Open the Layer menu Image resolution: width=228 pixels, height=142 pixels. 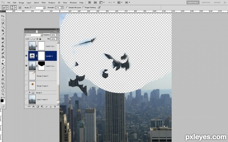[x=29, y=3]
